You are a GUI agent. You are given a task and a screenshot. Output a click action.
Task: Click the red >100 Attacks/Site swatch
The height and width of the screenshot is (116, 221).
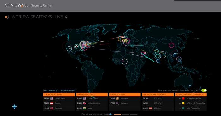[183, 98]
